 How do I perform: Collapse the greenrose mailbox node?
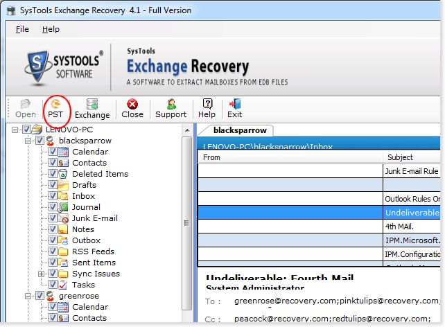click(x=29, y=296)
